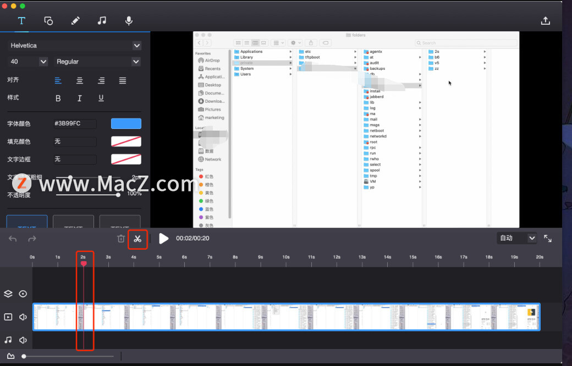Split the clip with the scissors tool
Viewport: 572px width, 366px height.
(x=137, y=239)
